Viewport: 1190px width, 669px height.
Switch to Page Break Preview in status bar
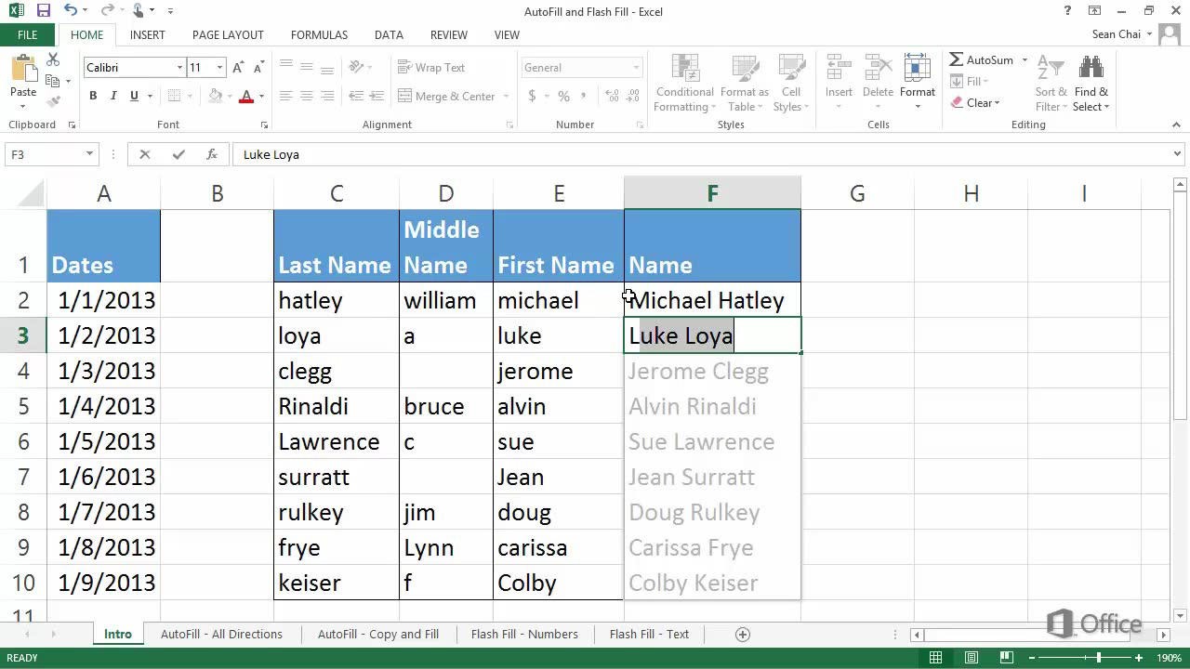[1007, 658]
